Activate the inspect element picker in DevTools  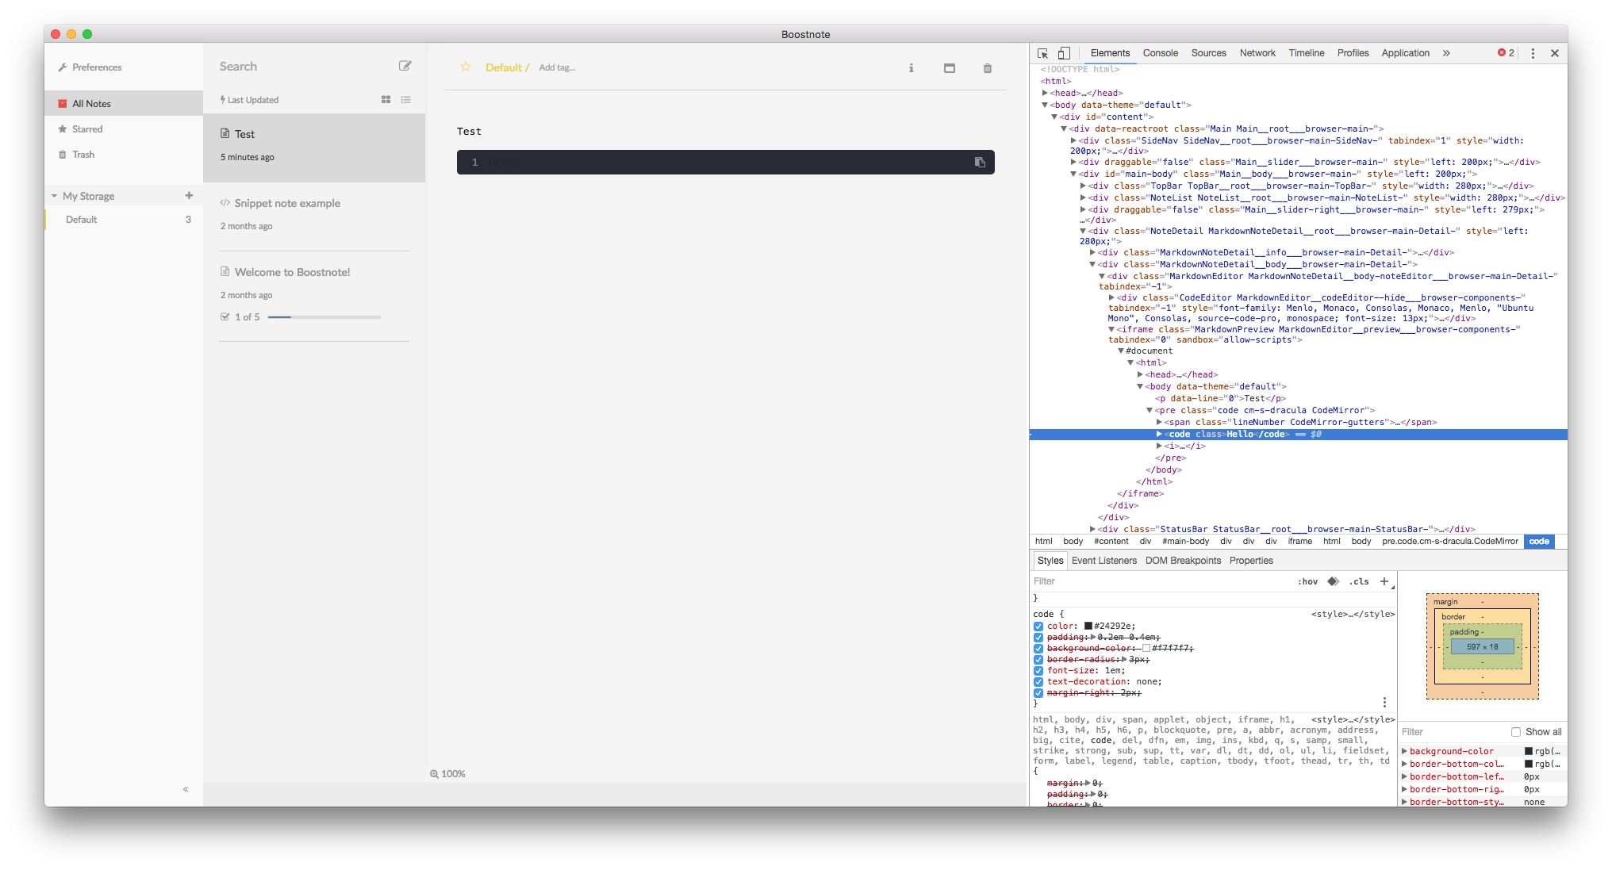1042,52
